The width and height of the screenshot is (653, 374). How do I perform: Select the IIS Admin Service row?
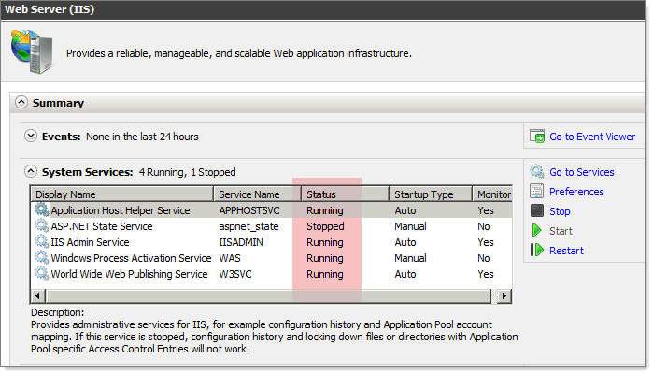271,242
